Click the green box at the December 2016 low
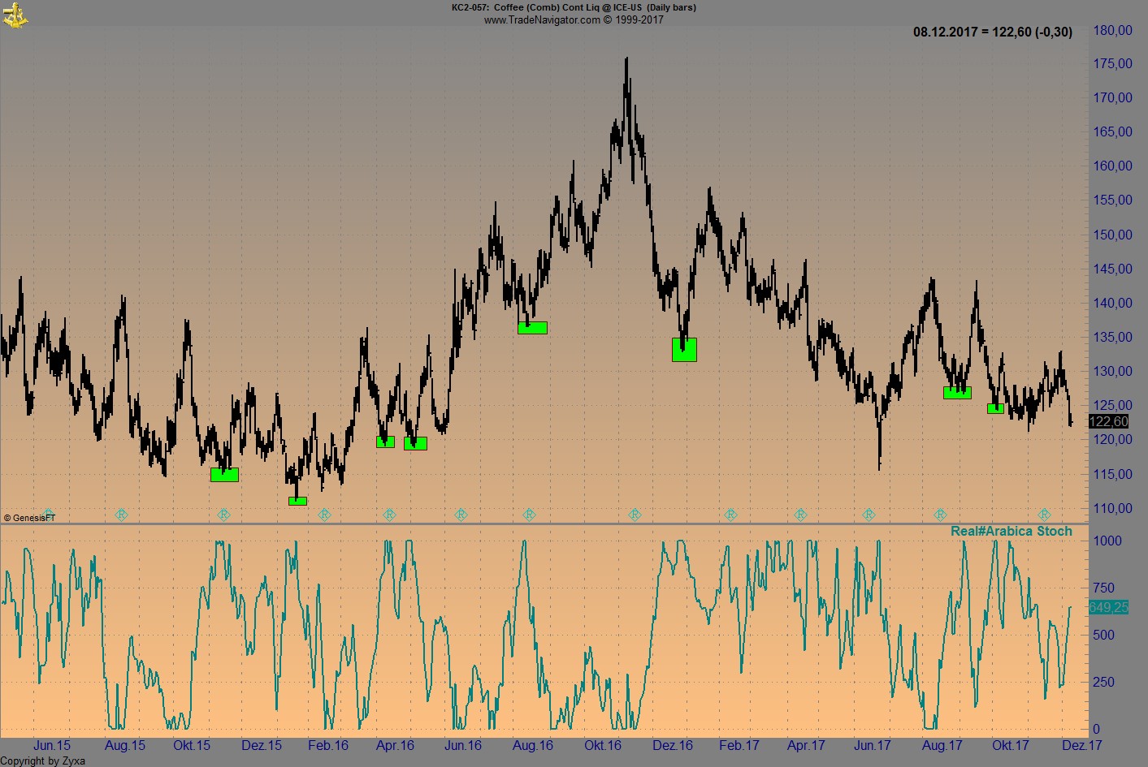Viewport: 1148px width, 767px height. click(x=684, y=350)
